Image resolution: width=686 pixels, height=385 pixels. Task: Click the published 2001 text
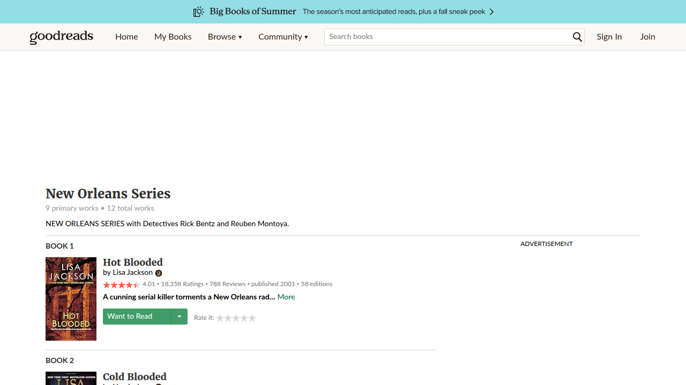coord(273,284)
